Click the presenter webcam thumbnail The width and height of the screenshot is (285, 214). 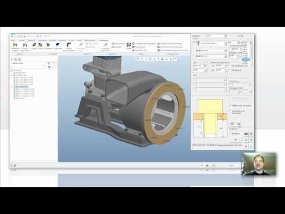pos(258,164)
